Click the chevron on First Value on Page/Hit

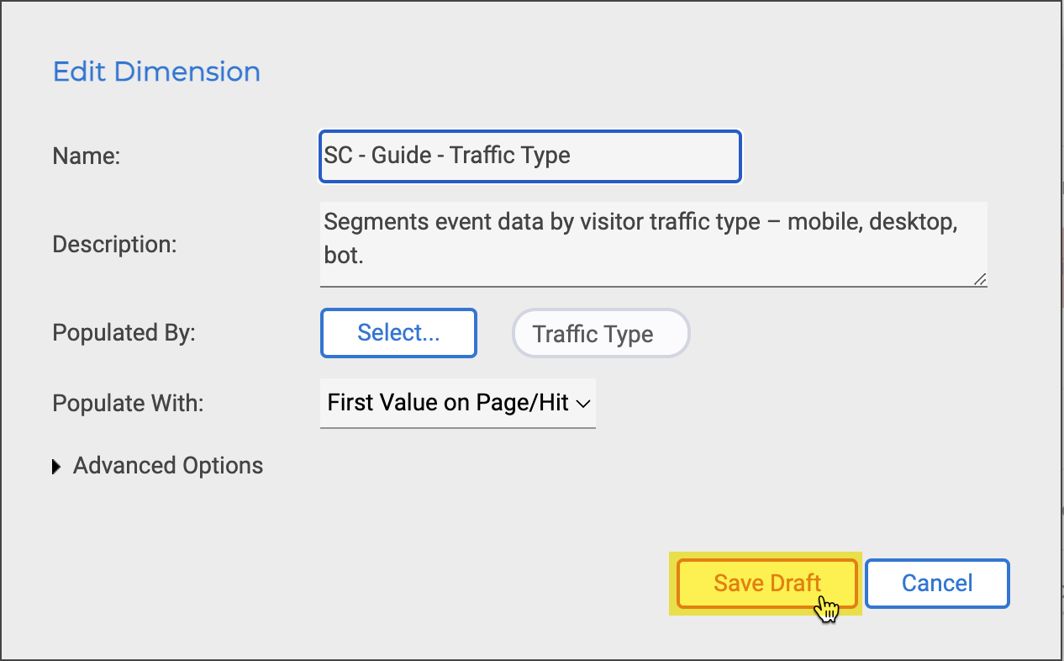(584, 404)
